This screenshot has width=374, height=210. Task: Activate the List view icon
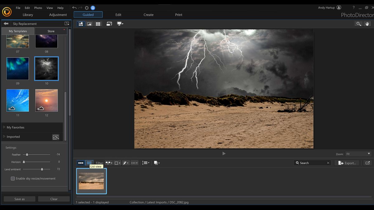pyautogui.click(x=89, y=163)
